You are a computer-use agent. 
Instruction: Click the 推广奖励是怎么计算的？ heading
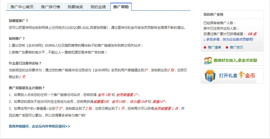(x=27, y=88)
